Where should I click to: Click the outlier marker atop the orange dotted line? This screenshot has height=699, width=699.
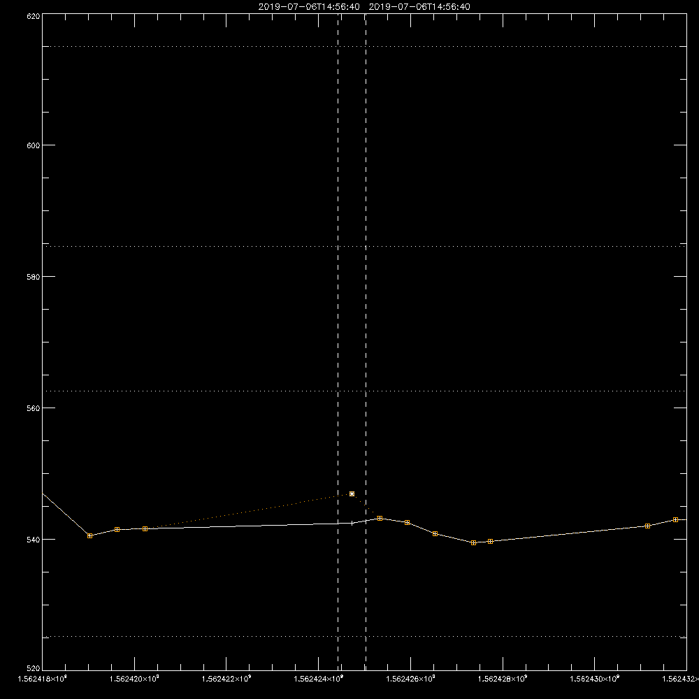pyautogui.click(x=352, y=494)
